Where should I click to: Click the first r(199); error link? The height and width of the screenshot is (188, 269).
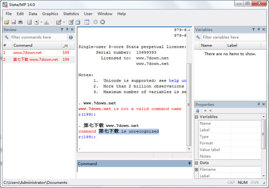click(x=87, y=114)
